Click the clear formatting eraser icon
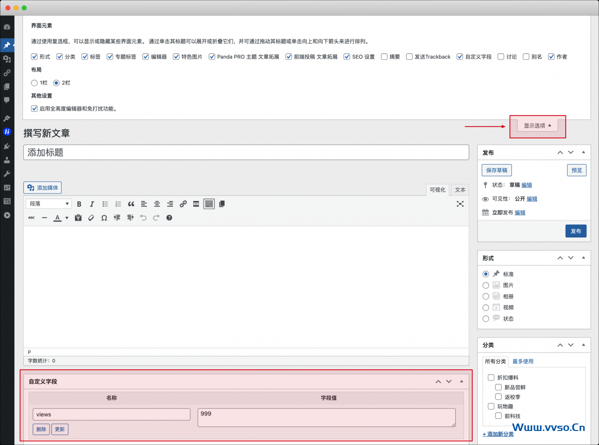The width and height of the screenshot is (599, 445). (x=91, y=218)
